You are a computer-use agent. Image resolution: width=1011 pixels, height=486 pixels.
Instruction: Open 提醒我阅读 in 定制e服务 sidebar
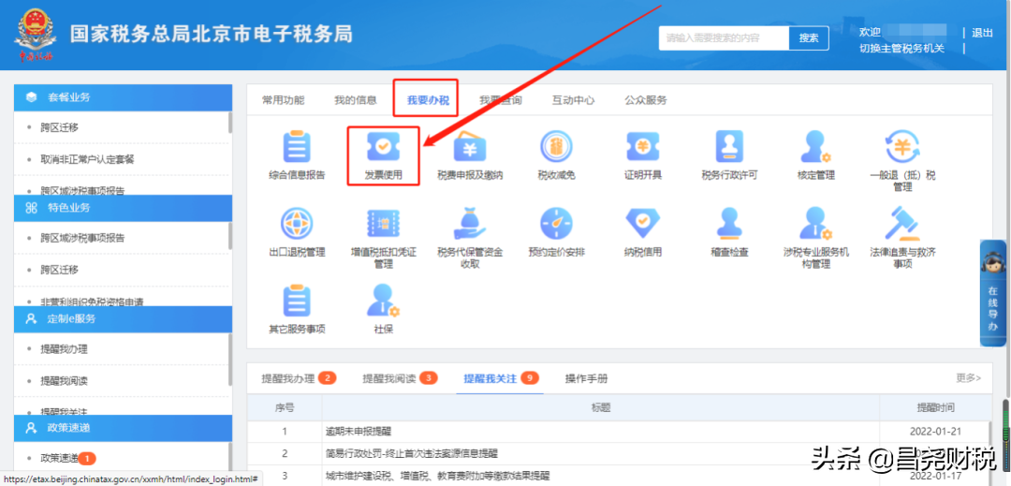(64, 381)
